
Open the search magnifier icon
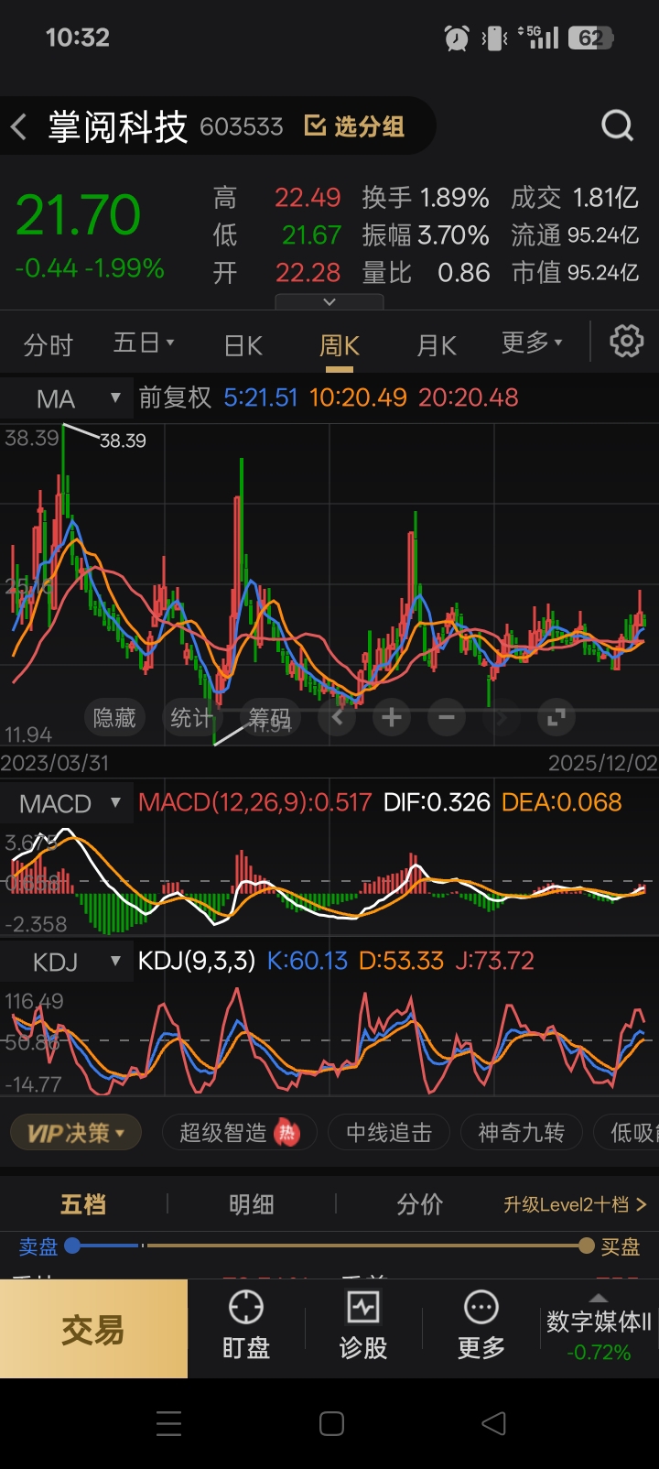pyautogui.click(x=617, y=125)
